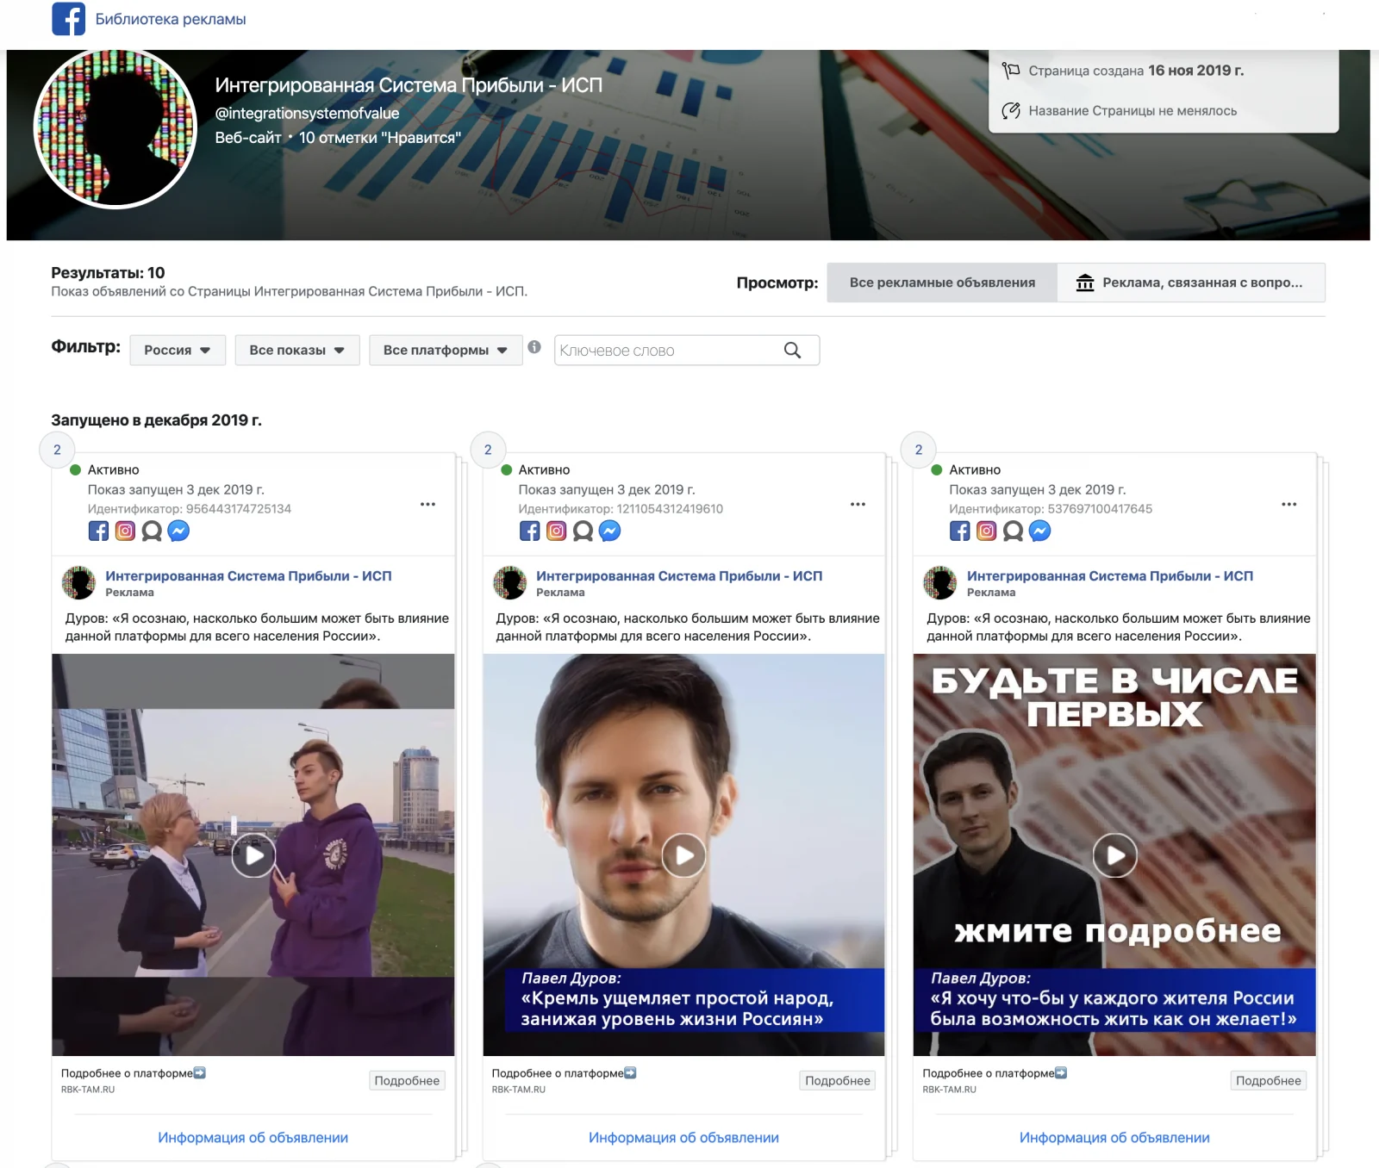The image size is (1379, 1168).
Task: Click the Facebook platform icon on ad 537697100417645
Action: (960, 531)
